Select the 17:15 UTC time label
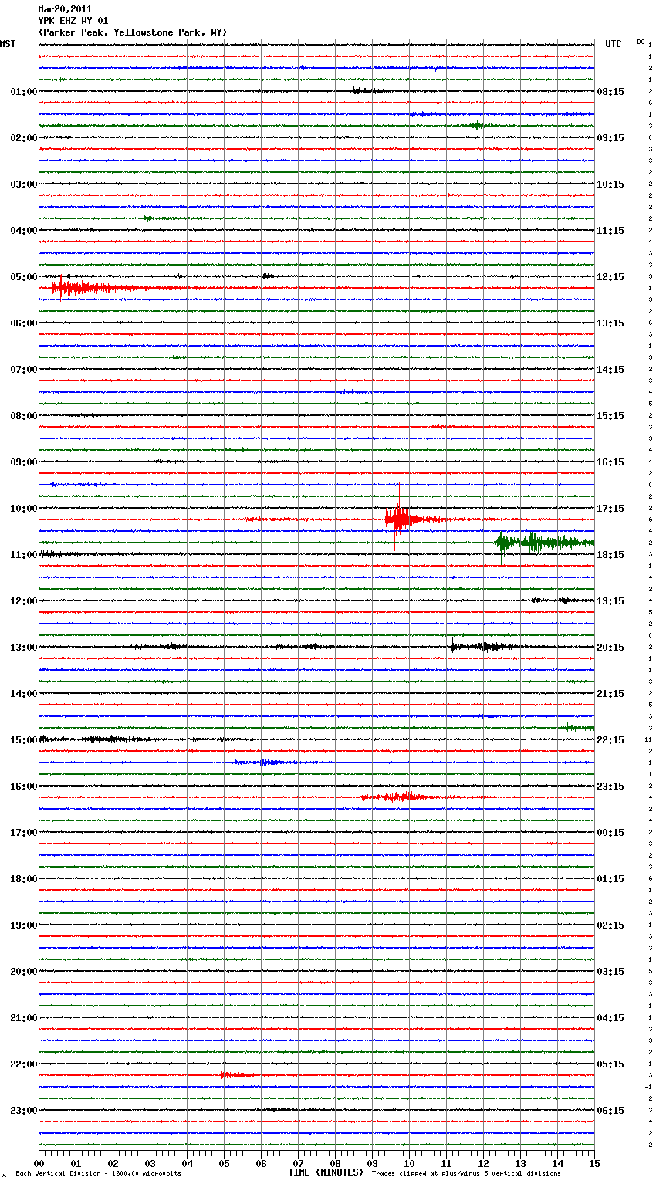This screenshot has height=1184, width=656. (x=610, y=509)
